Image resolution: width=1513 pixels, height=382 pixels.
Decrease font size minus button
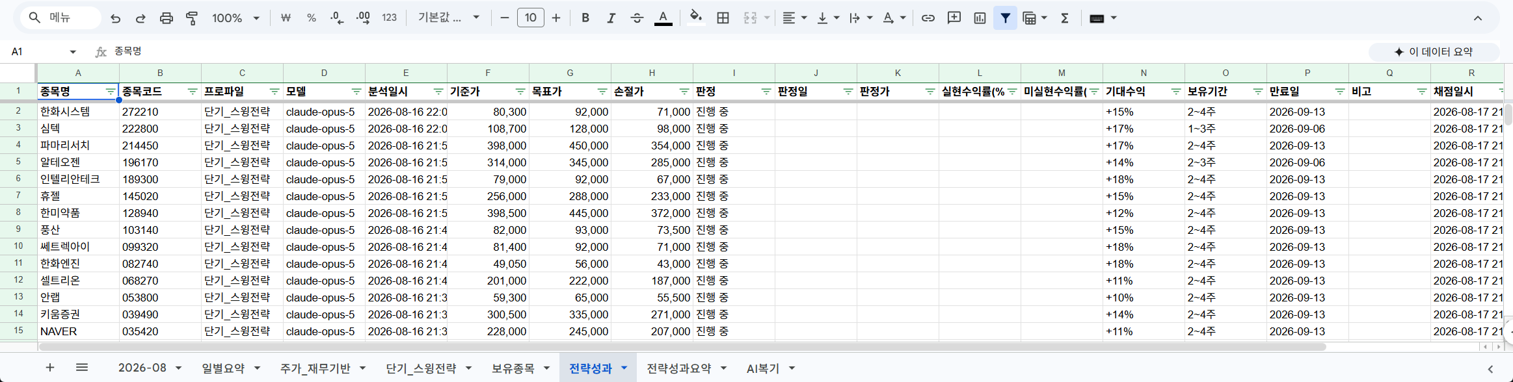pyautogui.click(x=504, y=18)
